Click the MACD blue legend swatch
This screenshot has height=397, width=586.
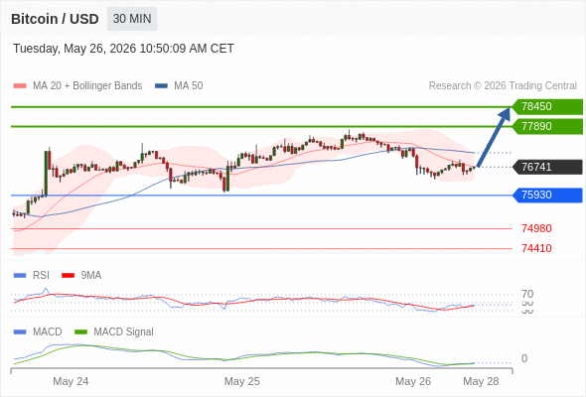[20, 332]
